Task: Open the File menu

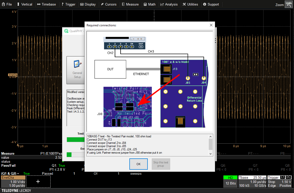Action: point(7,4)
